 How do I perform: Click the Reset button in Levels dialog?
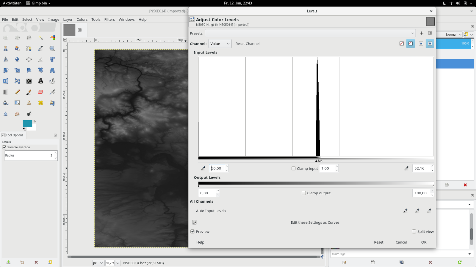(x=379, y=242)
